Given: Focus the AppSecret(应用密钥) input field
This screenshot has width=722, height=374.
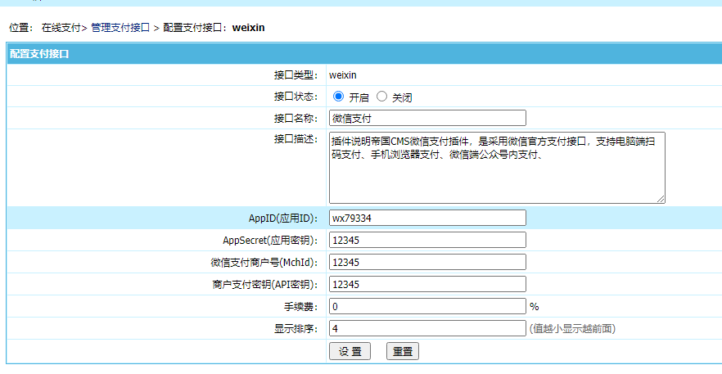Looking at the screenshot, I should [x=426, y=240].
